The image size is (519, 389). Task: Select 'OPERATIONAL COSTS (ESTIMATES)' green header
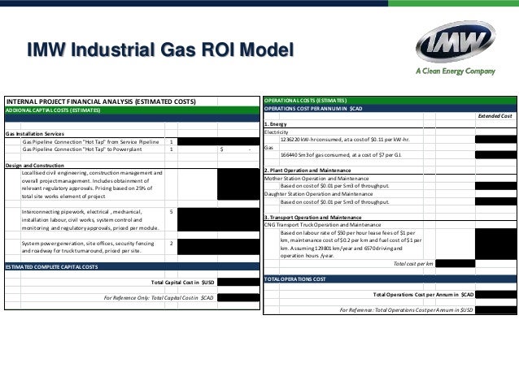390,101
